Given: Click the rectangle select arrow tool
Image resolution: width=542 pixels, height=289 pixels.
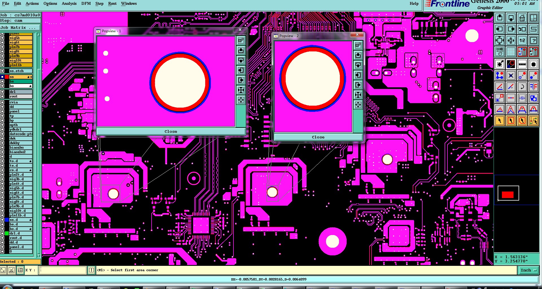Looking at the screenshot, I should 511,121.
